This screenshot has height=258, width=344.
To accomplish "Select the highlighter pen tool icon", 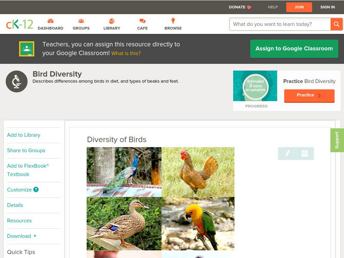I will (x=287, y=153).
